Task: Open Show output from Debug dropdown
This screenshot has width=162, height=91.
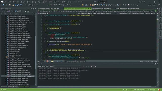Action: pyautogui.click(x=65, y=66)
